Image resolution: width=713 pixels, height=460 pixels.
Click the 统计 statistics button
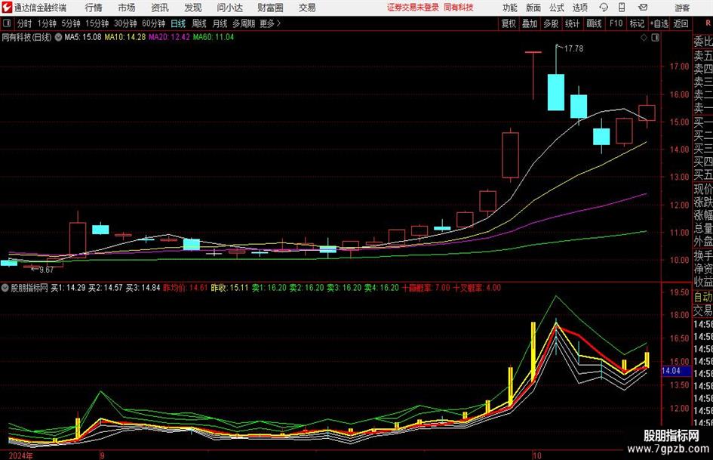click(572, 23)
